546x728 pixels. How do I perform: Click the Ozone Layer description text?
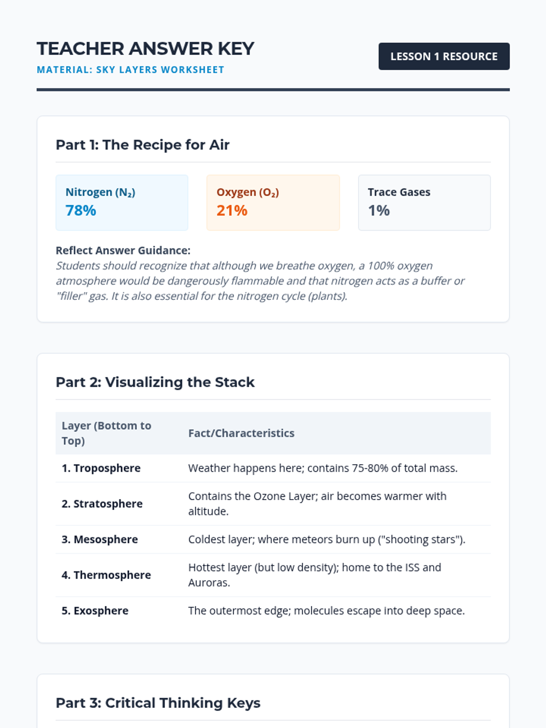point(317,504)
